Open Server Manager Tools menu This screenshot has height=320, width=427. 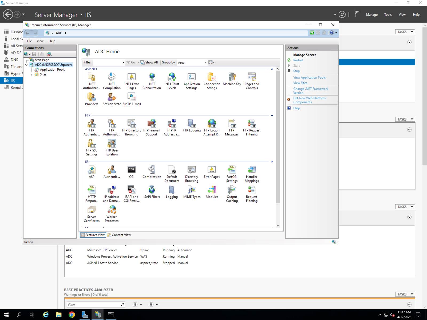[388, 15]
